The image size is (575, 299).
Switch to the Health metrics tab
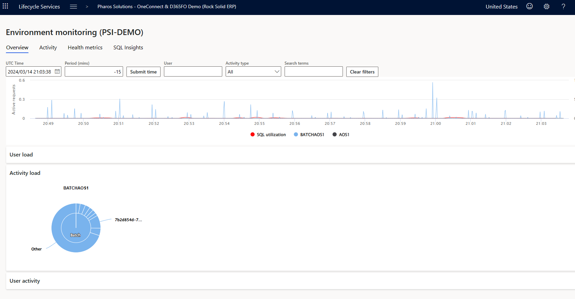85,48
